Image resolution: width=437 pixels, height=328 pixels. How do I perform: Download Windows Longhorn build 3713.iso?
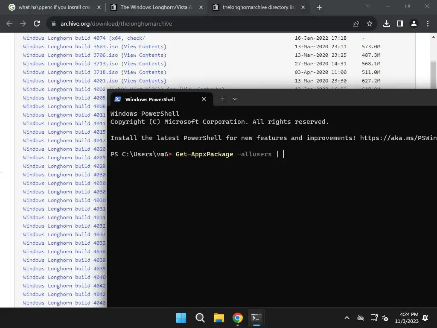(x=70, y=64)
